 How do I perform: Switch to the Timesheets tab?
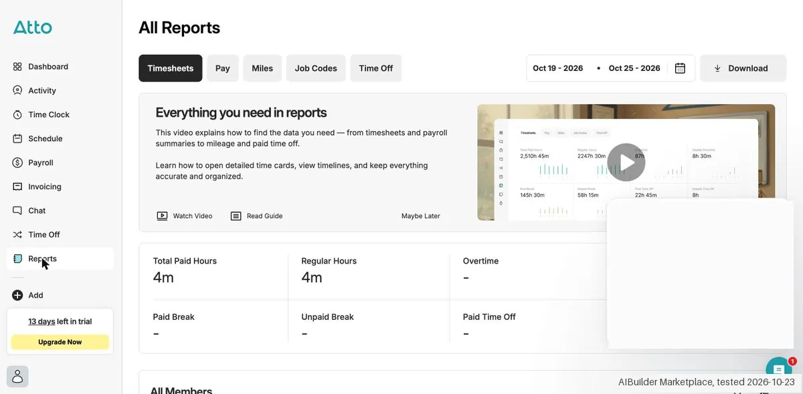coord(171,68)
